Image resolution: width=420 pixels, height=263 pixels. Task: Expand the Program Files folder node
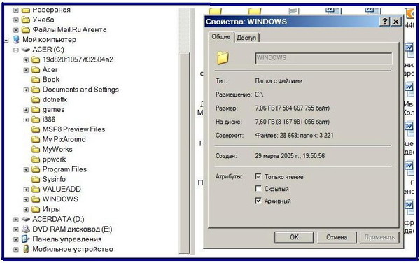click(x=26, y=170)
